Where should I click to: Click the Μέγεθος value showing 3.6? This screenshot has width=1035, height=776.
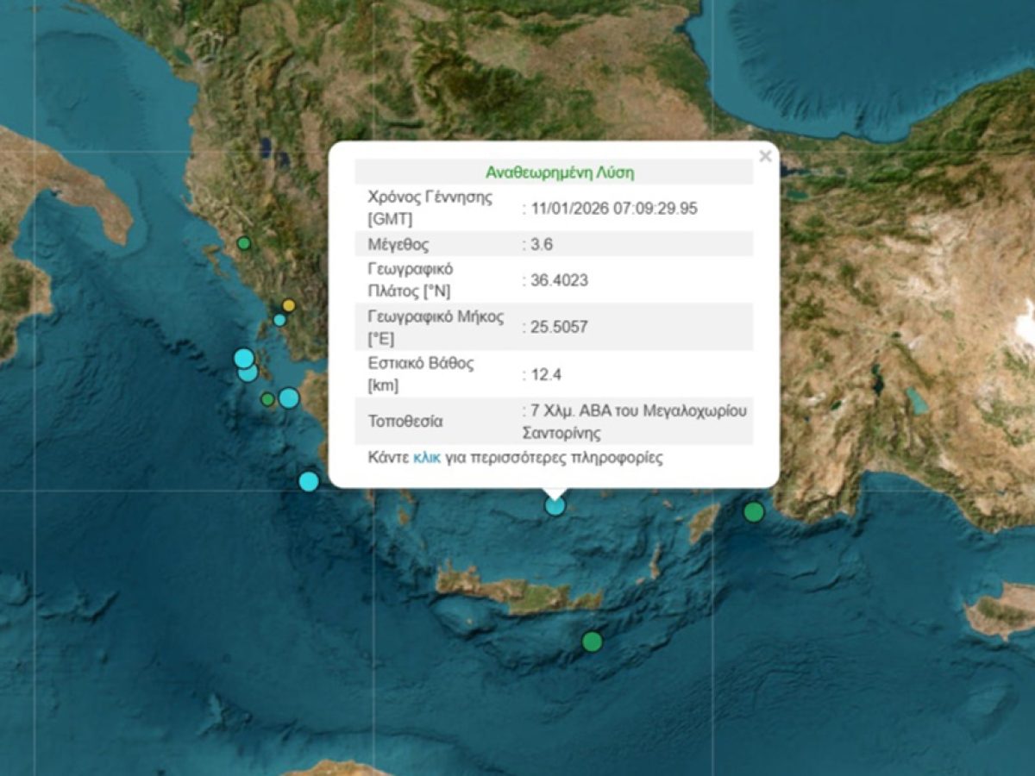click(542, 247)
